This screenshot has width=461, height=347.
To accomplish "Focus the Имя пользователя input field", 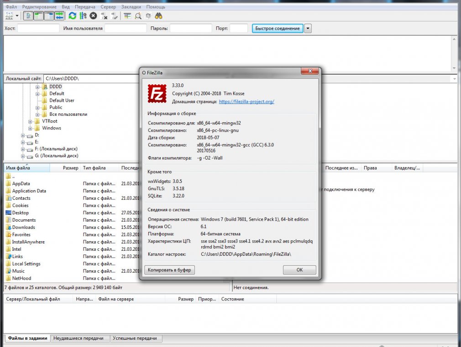I will 126,28.
